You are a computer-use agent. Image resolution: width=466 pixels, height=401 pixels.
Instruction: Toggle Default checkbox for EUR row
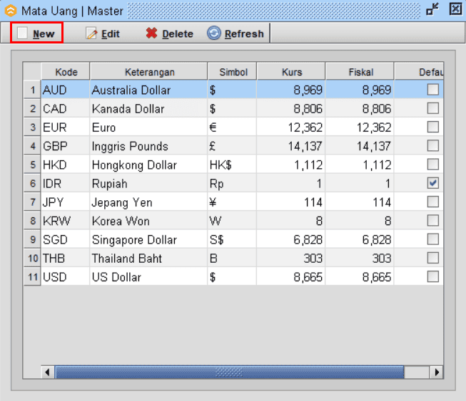432,127
